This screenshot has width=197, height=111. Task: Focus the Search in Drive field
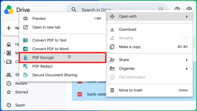[96, 10]
